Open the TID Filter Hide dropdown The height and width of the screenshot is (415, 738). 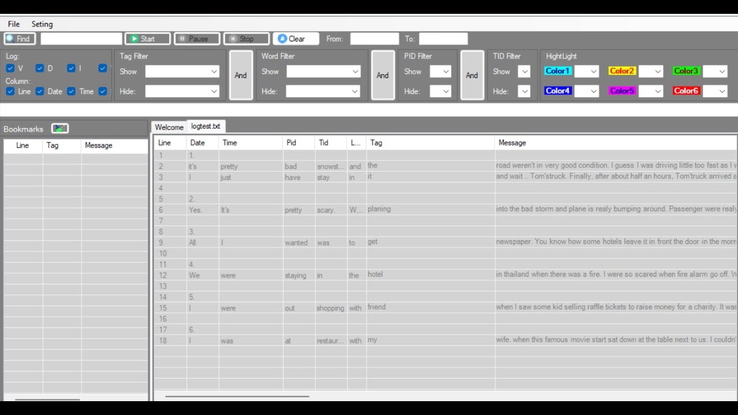pyautogui.click(x=524, y=91)
